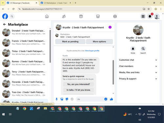This screenshot has height=123, width=164.
Task: Click the Facebook search magnifier icon
Action: (x=12, y=16)
